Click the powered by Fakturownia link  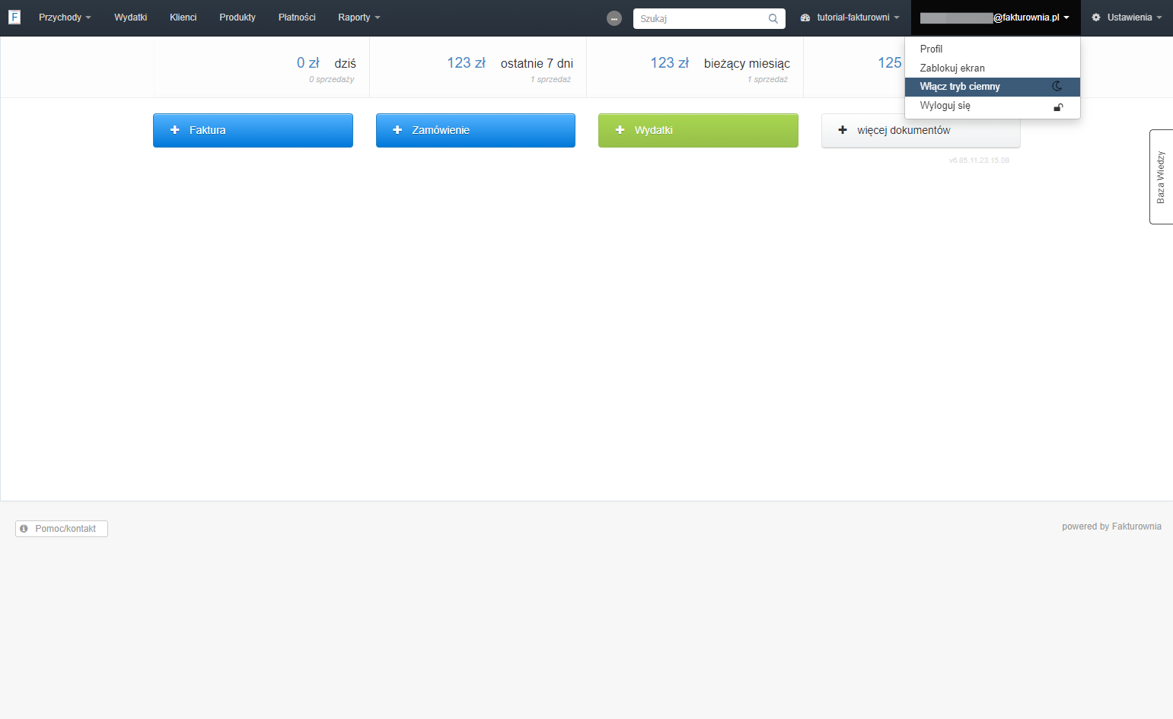tap(1111, 527)
